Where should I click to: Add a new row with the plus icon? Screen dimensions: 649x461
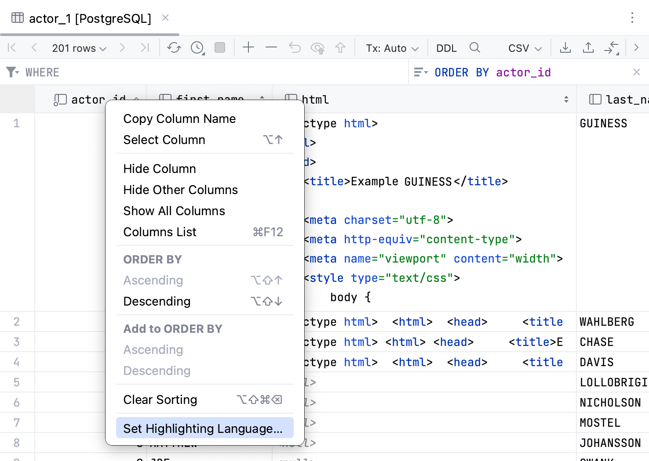[248, 47]
